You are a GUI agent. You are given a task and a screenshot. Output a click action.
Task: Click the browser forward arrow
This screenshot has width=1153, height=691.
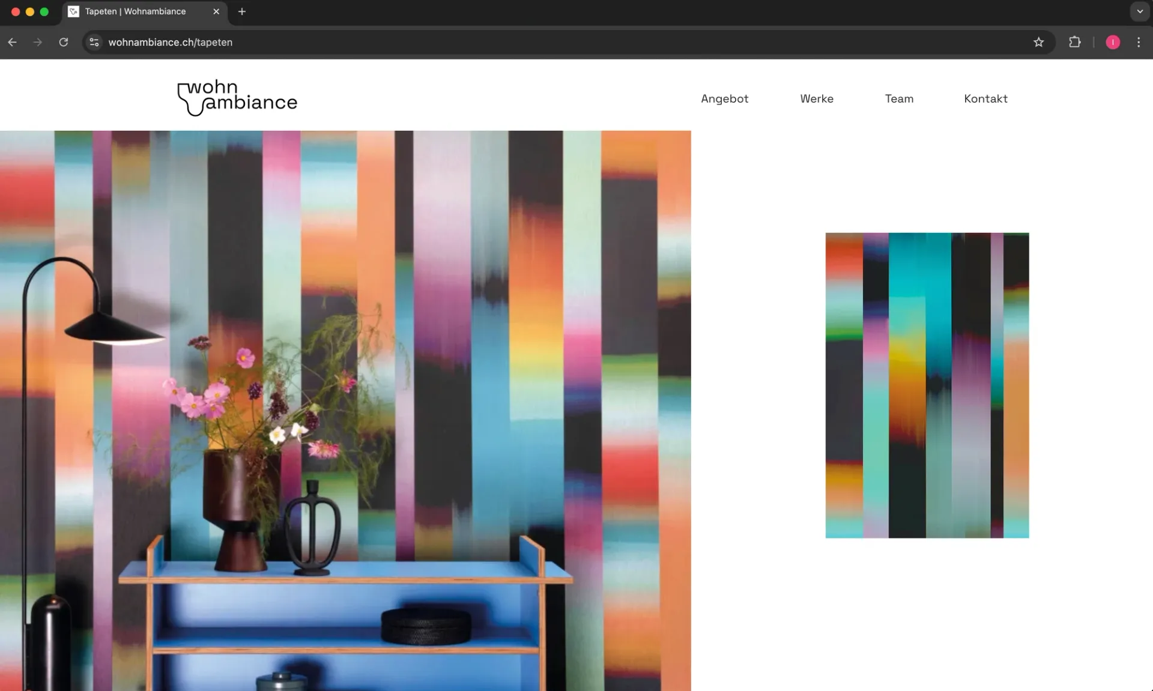(38, 42)
